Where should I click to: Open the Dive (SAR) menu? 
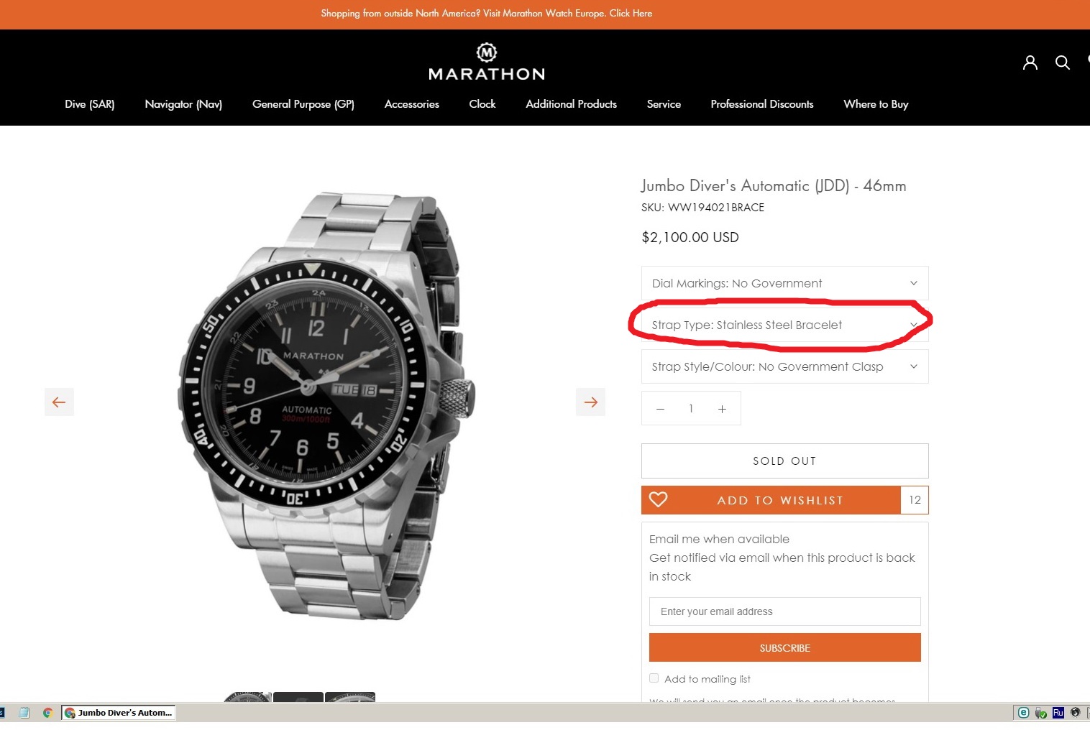(x=89, y=104)
